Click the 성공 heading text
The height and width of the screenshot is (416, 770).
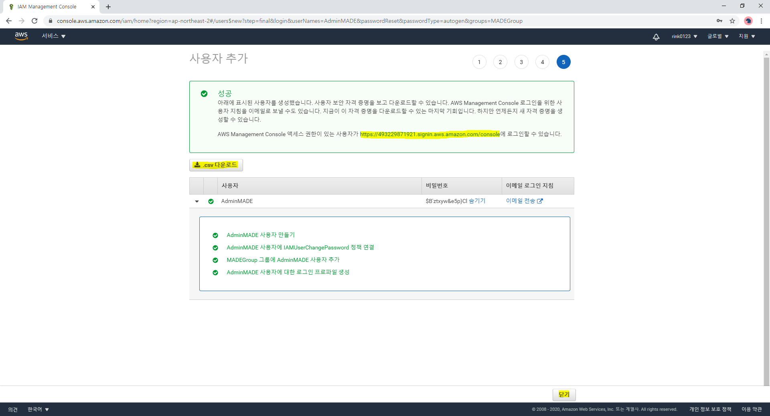coord(225,93)
